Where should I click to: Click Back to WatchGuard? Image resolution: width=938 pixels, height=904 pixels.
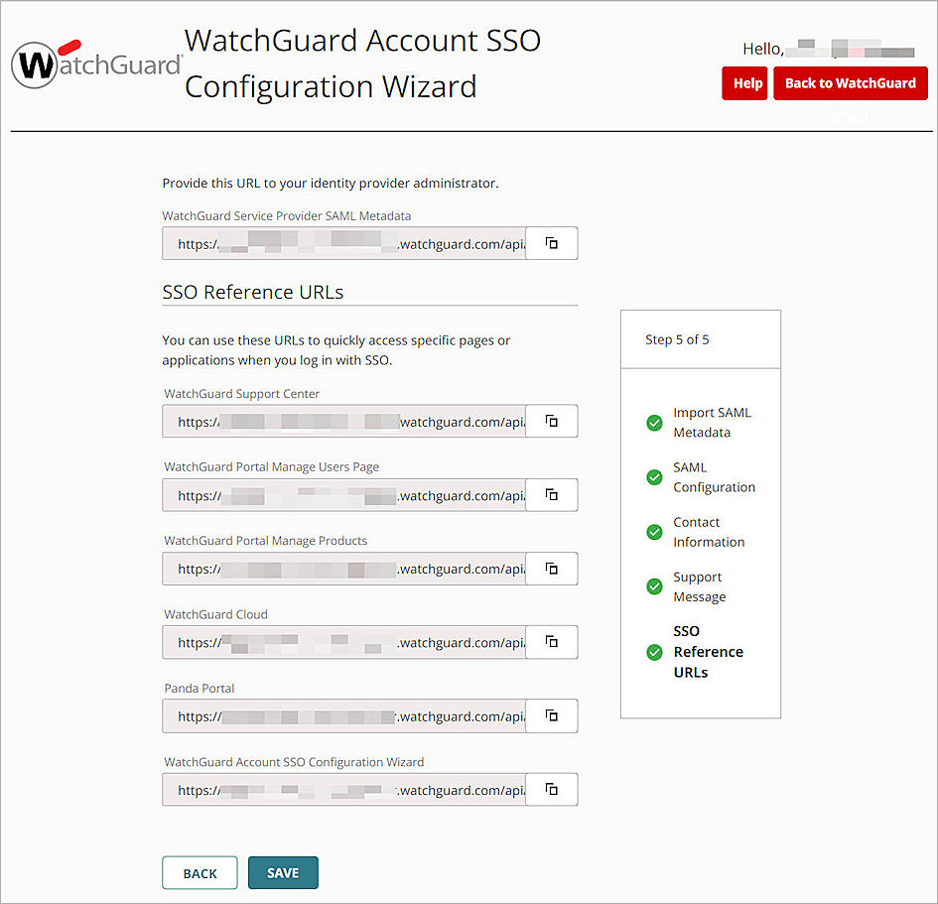coord(851,83)
